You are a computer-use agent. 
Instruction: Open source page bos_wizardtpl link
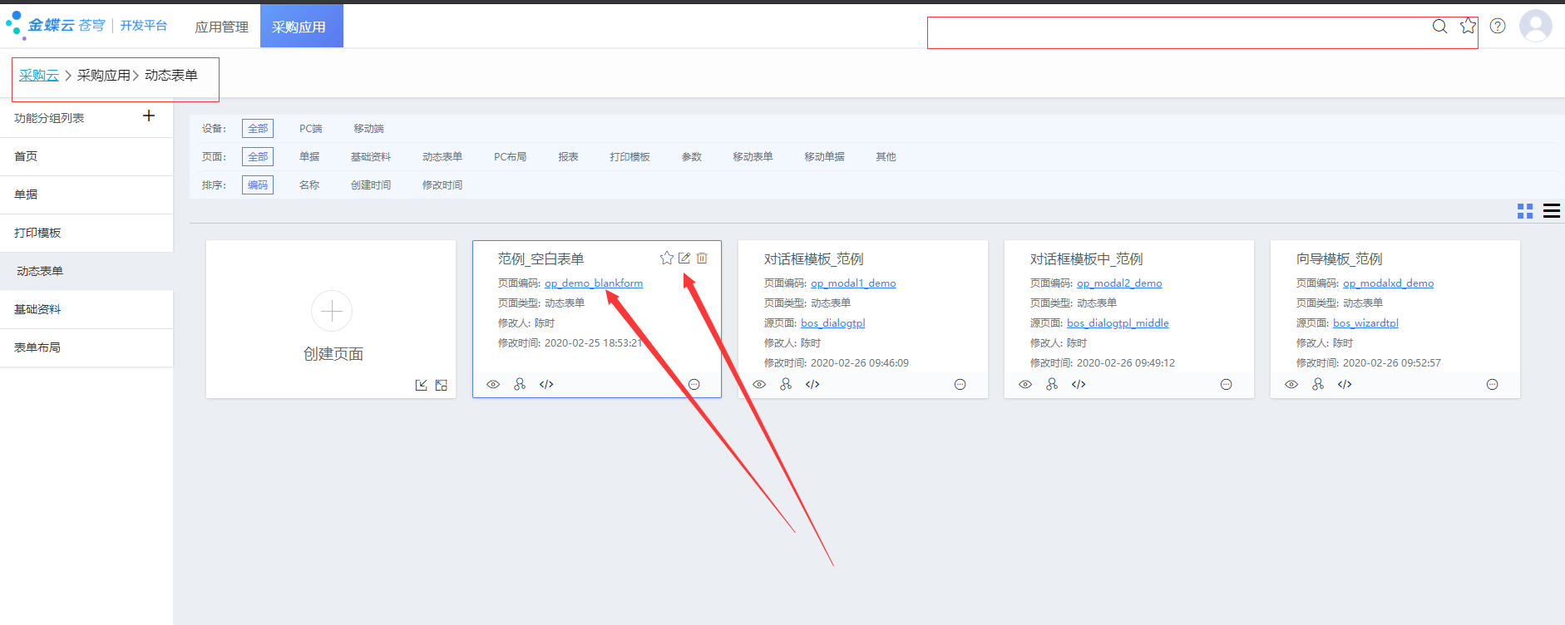pyautogui.click(x=1365, y=323)
